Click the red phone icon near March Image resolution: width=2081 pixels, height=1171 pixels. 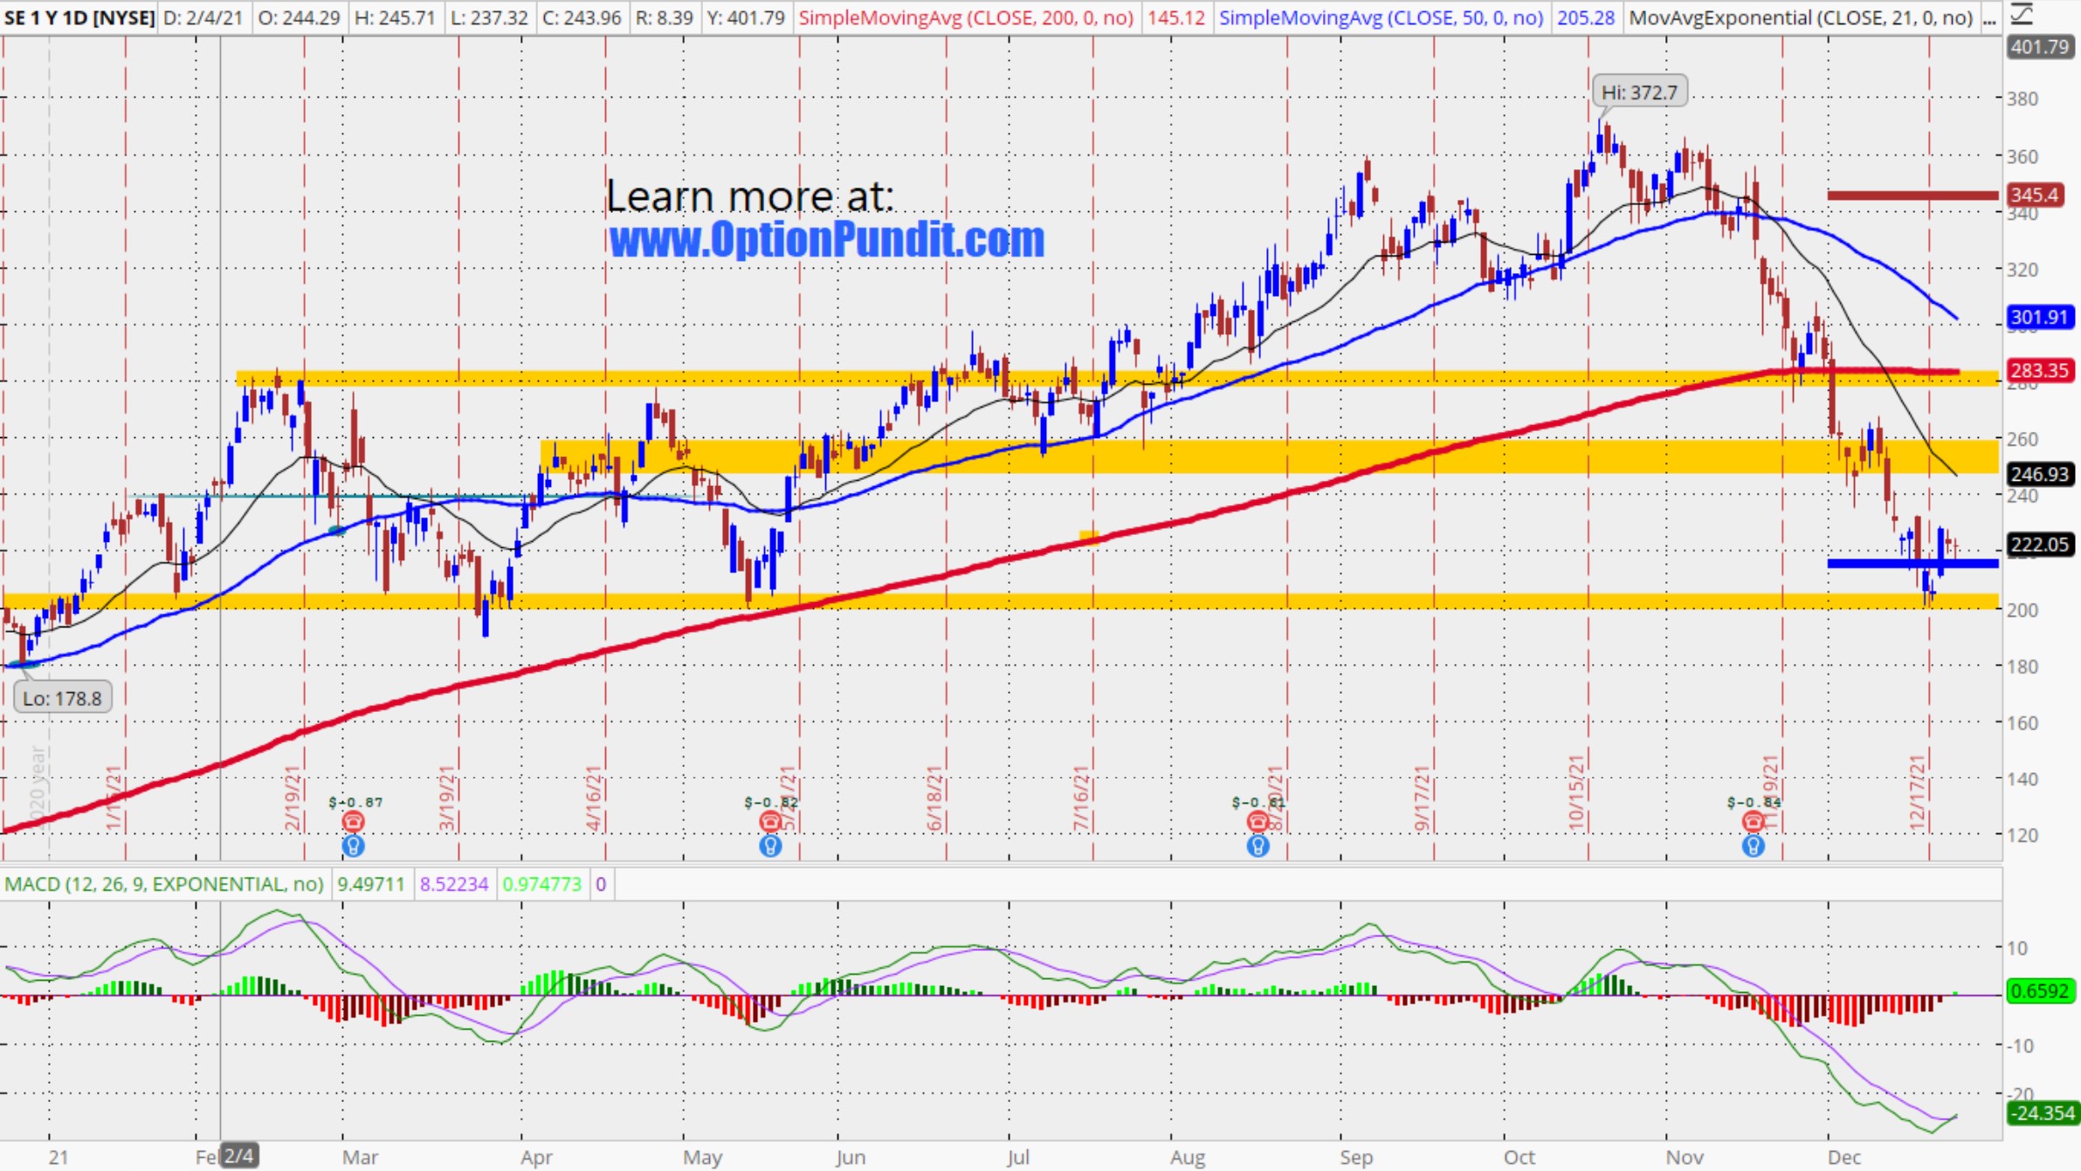[353, 821]
